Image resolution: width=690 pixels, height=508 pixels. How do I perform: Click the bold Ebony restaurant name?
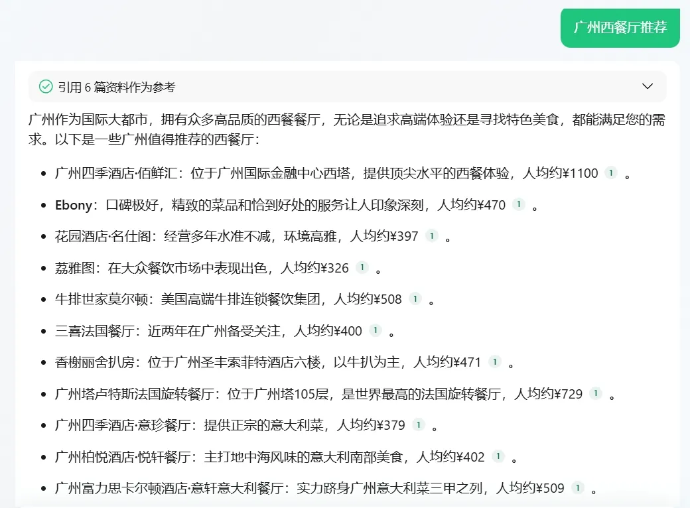[x=74, y=205]
